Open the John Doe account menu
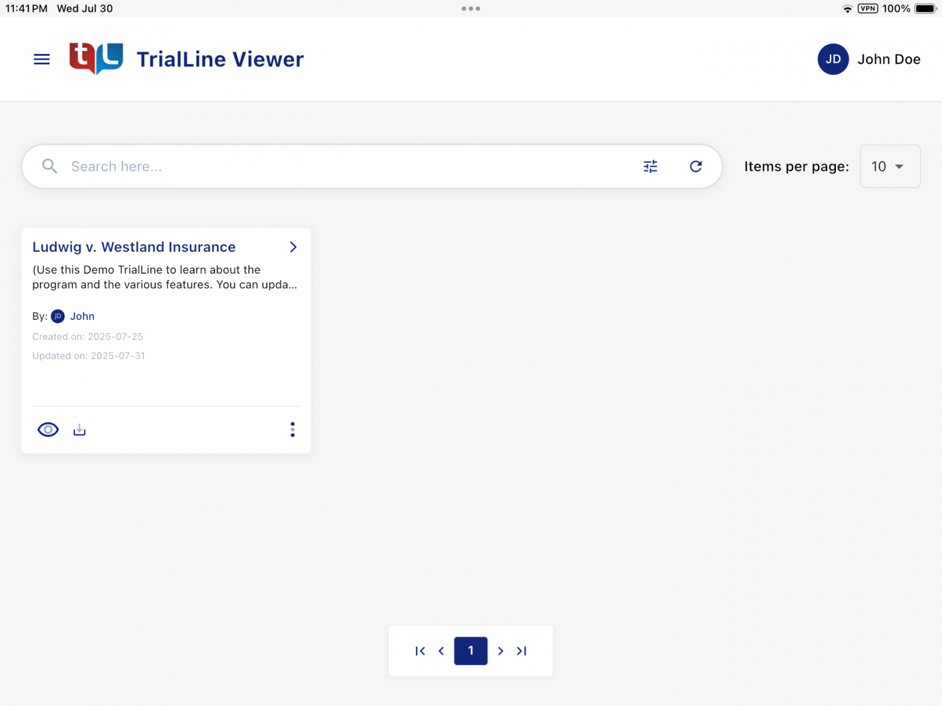 tap(868, 59)
